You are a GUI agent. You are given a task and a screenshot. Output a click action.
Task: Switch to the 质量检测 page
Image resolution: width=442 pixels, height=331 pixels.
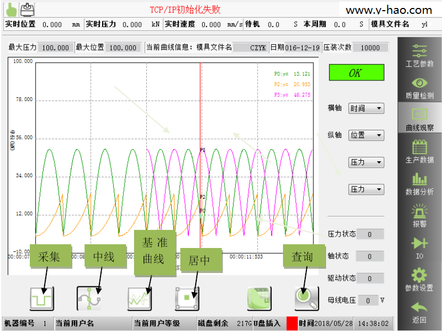pyautogui.click(x=419, y=88)
